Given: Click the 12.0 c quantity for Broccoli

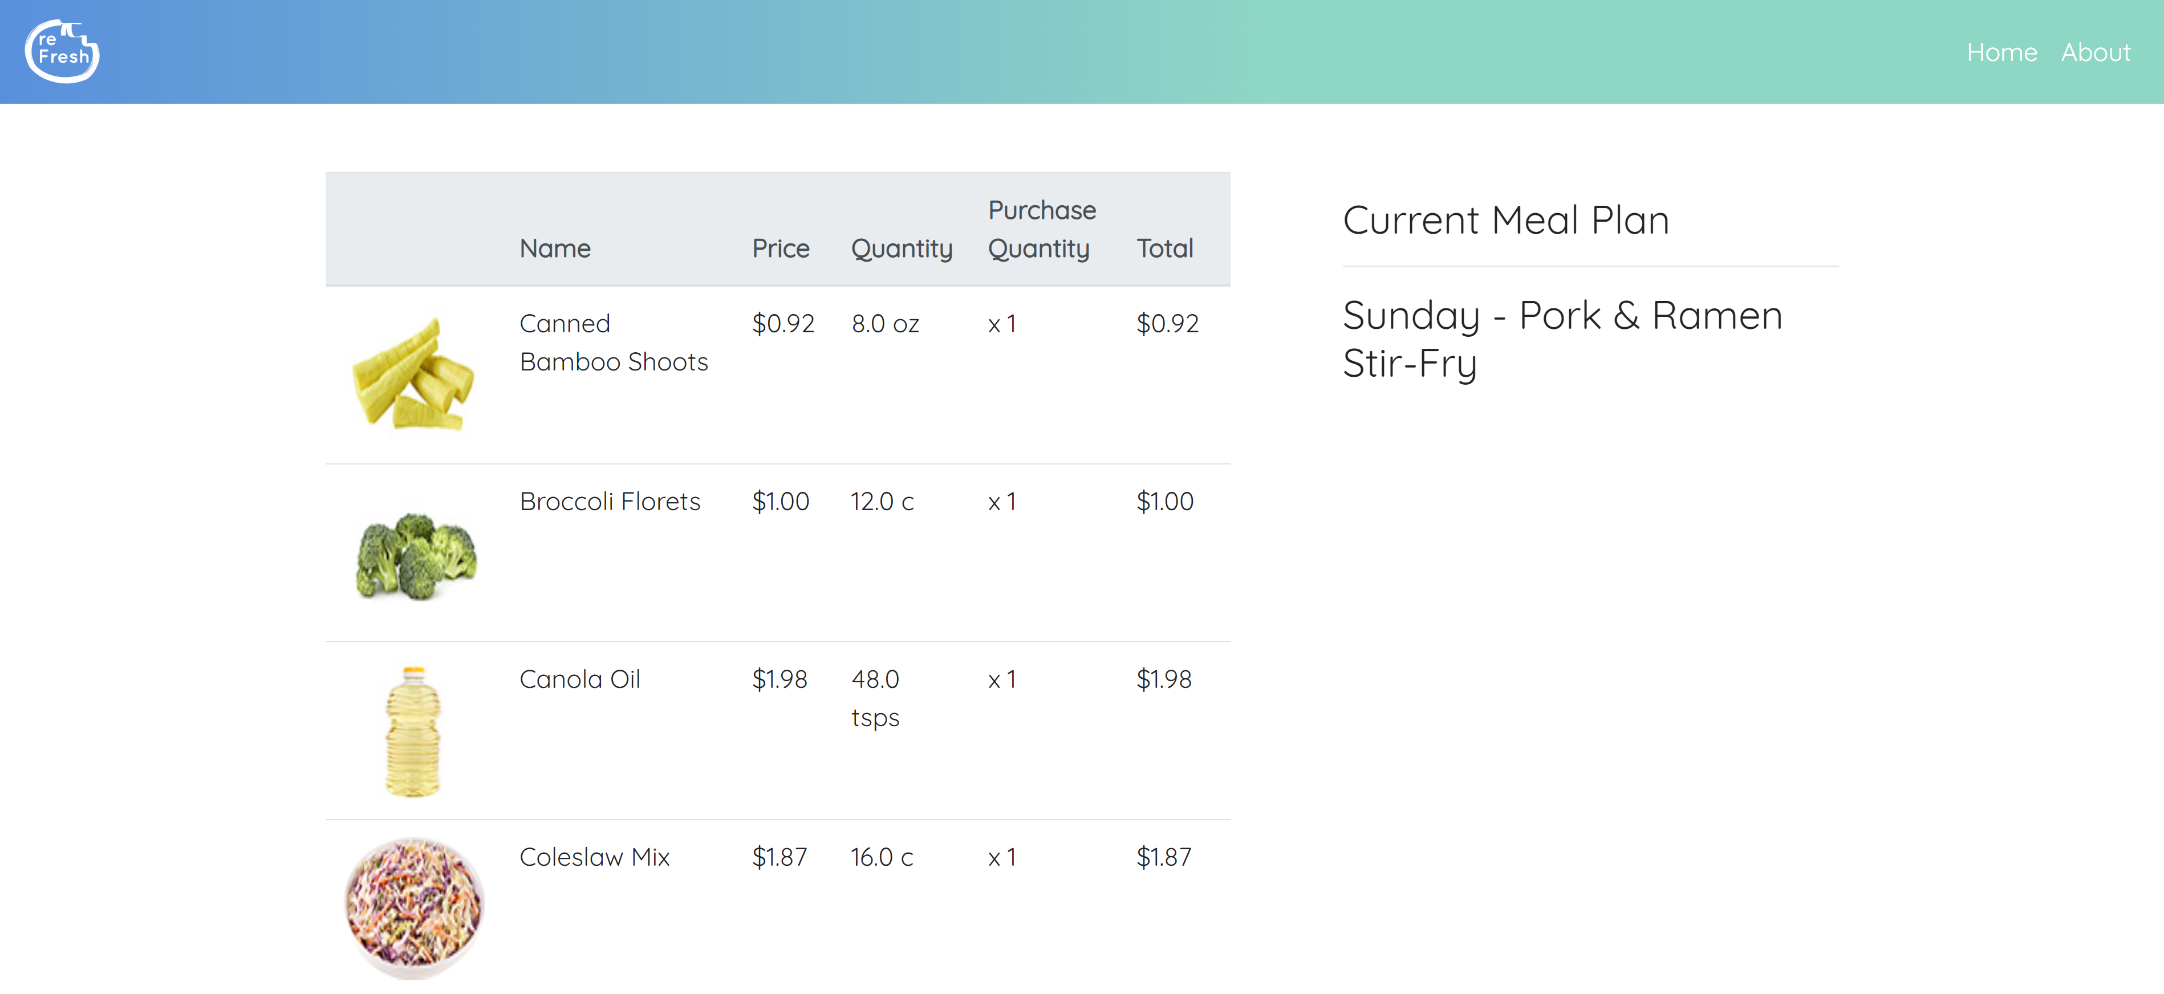Looking at the screenshot, I should 882,502.
